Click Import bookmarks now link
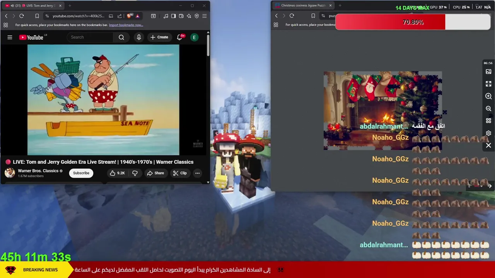The image size is (495, 278). [126, 25]
